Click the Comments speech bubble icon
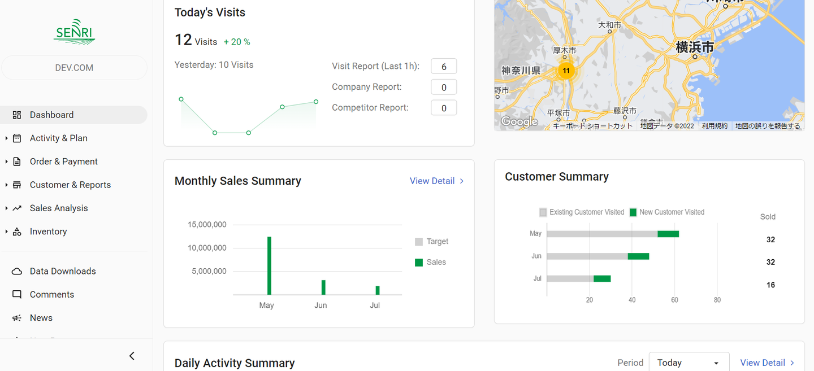Image resolution: width=814 pixels, height=371 pixels. tap(17, 295)
